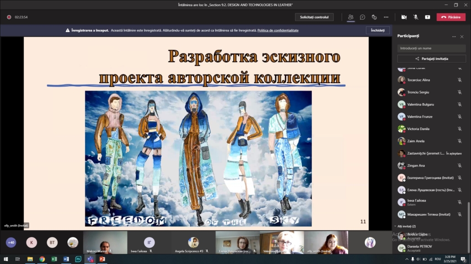Click muted mic icon for Інна Гайова in list
471x264 pixels.
click(x=460, y=202)
